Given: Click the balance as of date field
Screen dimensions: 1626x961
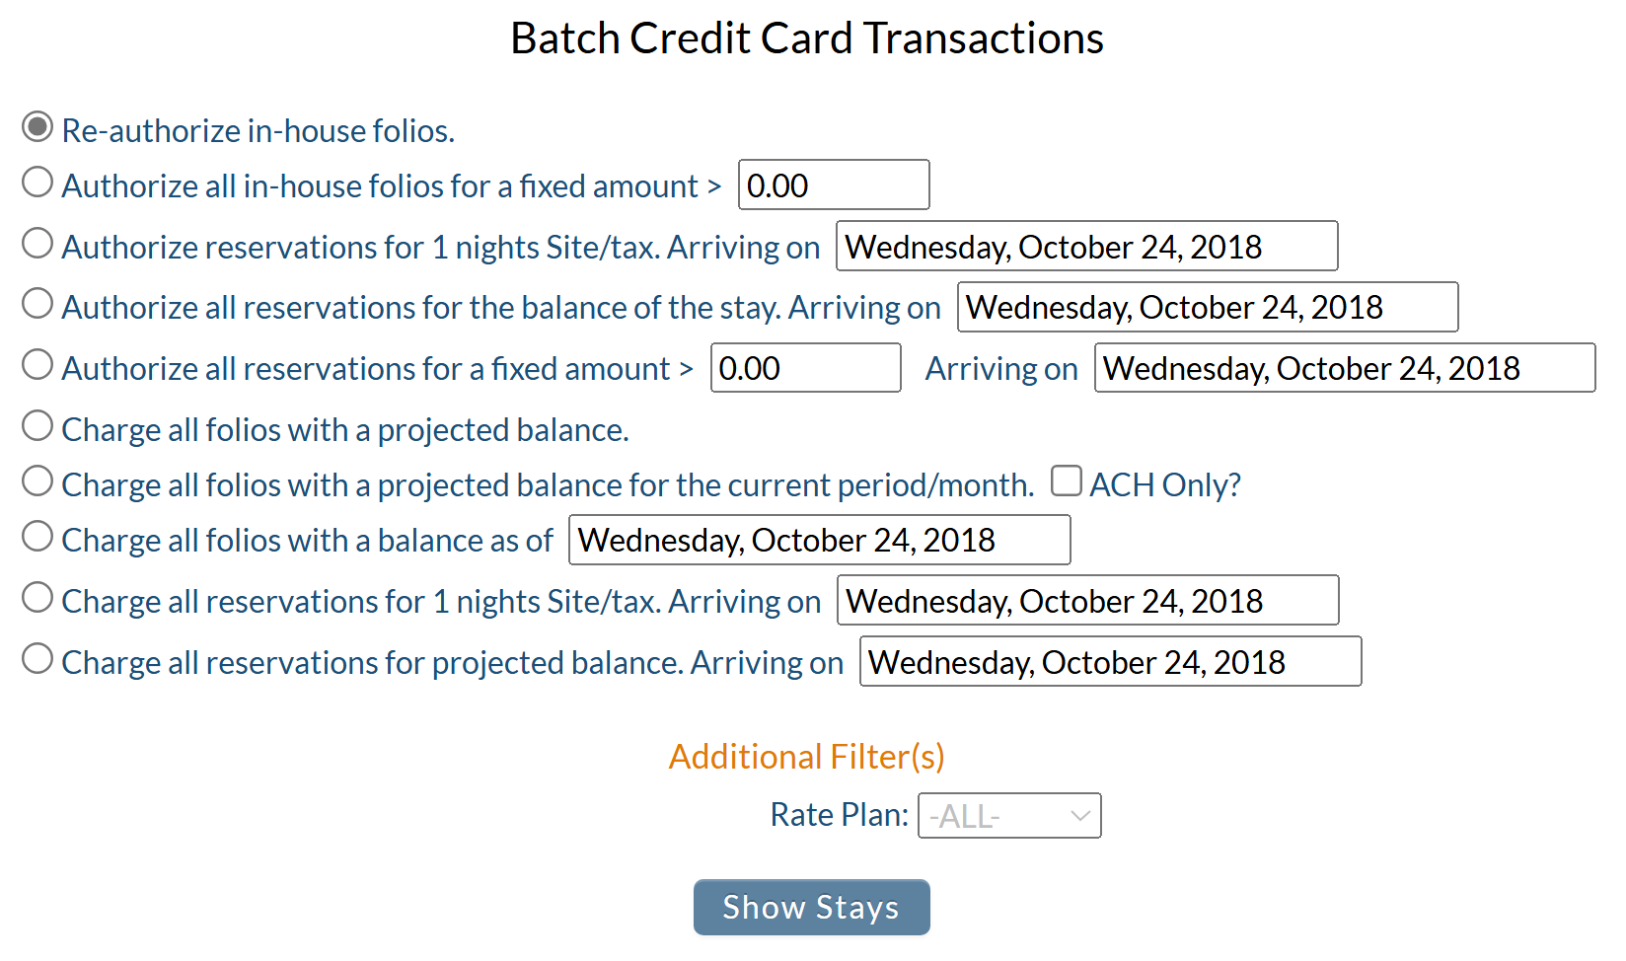Looking at the screenshot, I should click(x=820, y=540).
